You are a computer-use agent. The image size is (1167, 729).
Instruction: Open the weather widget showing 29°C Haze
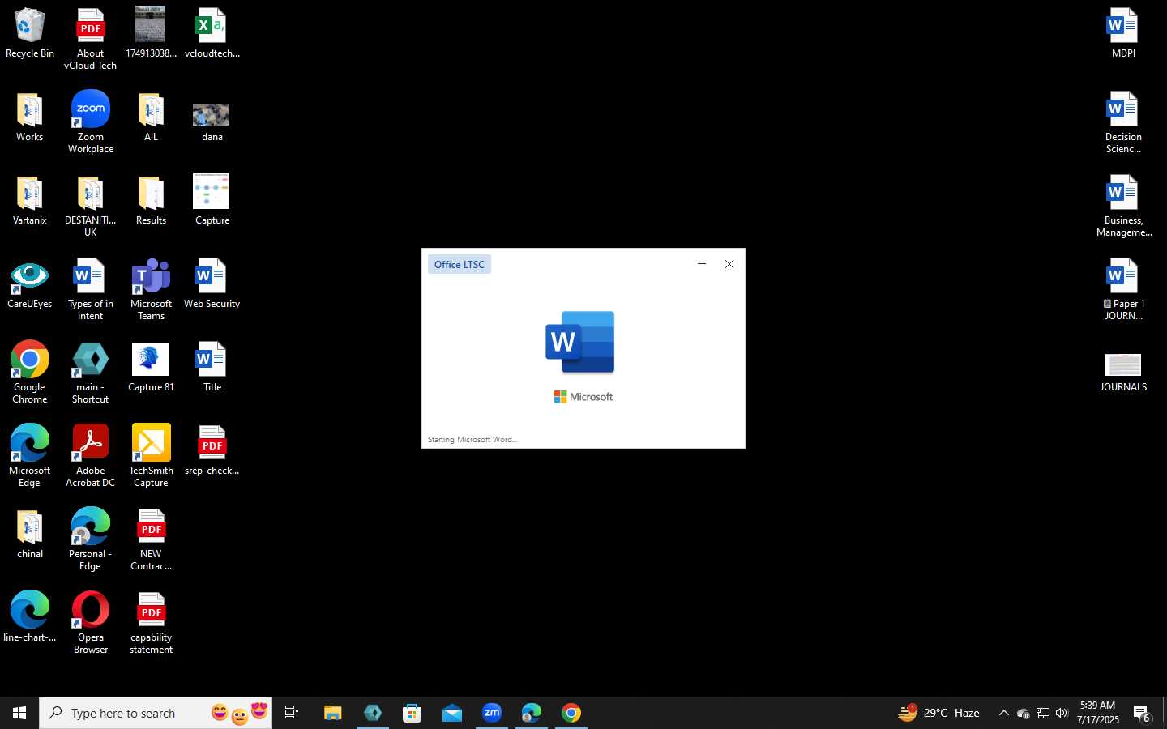938,713
